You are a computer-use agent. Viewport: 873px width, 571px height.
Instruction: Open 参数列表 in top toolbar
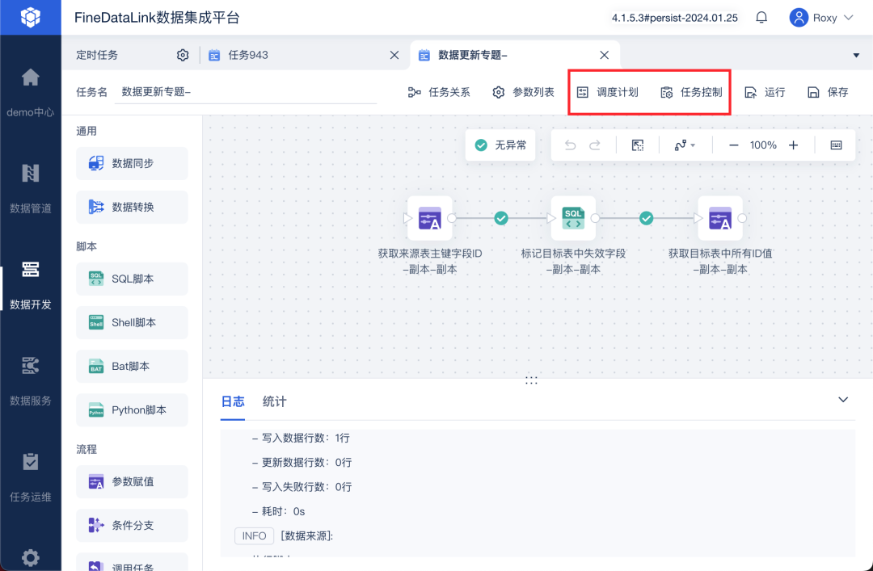(523, 92)
